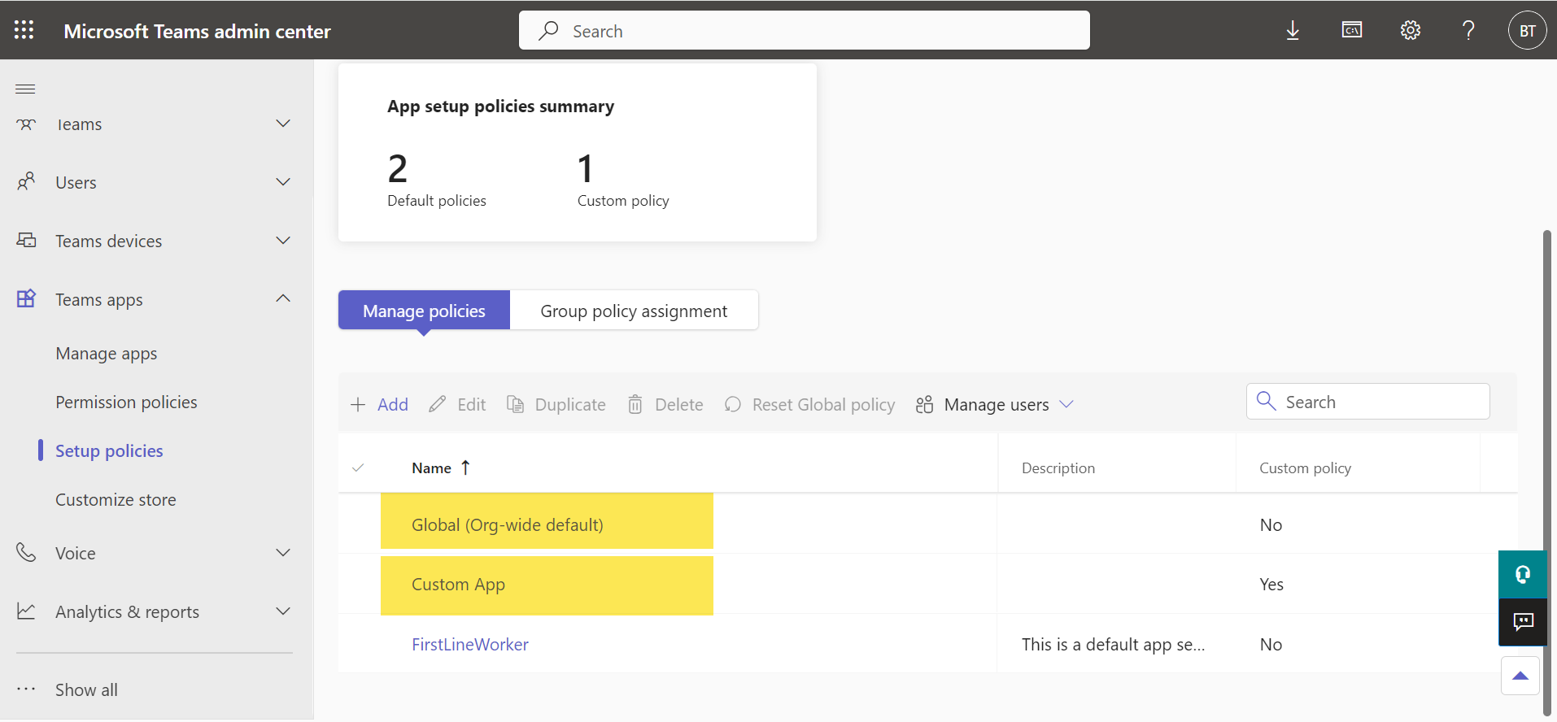Click 'Yes' in the Custom App row
This screenshot has height=722, width=1557.
pos(1271,585)
